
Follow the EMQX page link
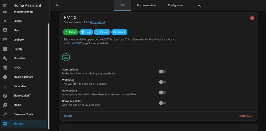coord(78,43)
